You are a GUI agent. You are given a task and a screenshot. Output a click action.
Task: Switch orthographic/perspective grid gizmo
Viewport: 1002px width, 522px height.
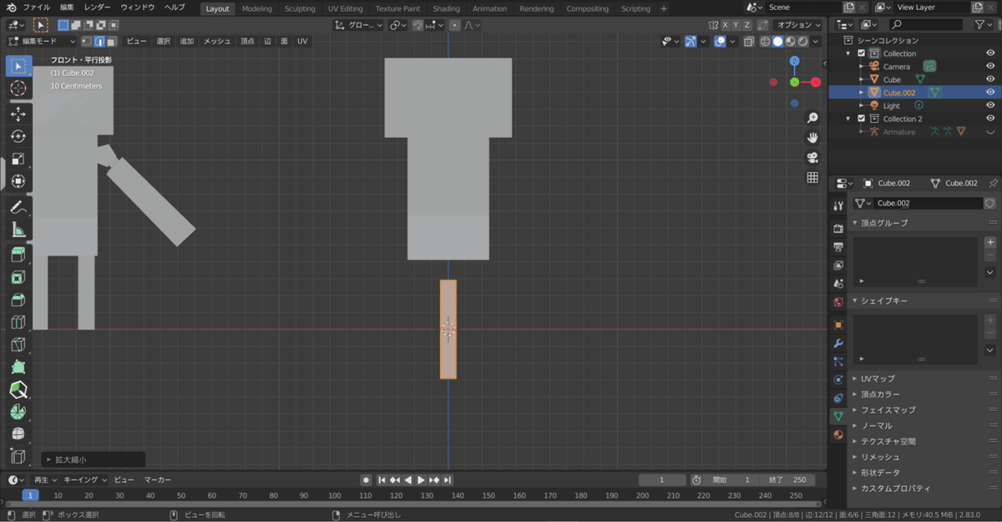pos(812,178)
